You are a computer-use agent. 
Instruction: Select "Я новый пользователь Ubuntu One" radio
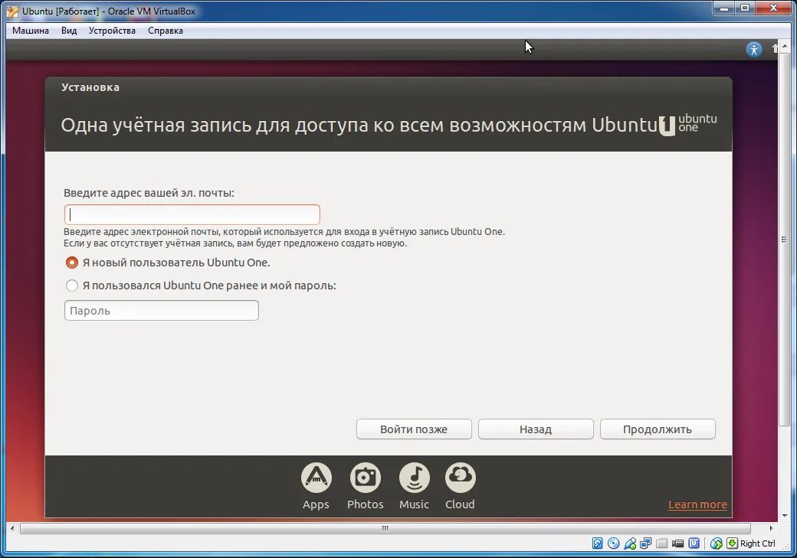(x=72, y=263)
